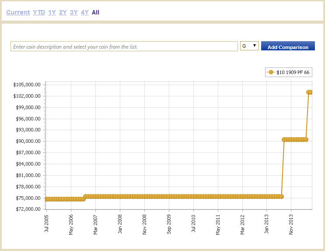Choose the 4Y time range
325x251 pixels.
(x=85, y=12)
